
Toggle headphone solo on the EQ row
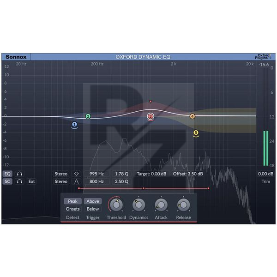click(x=19, y=174)
